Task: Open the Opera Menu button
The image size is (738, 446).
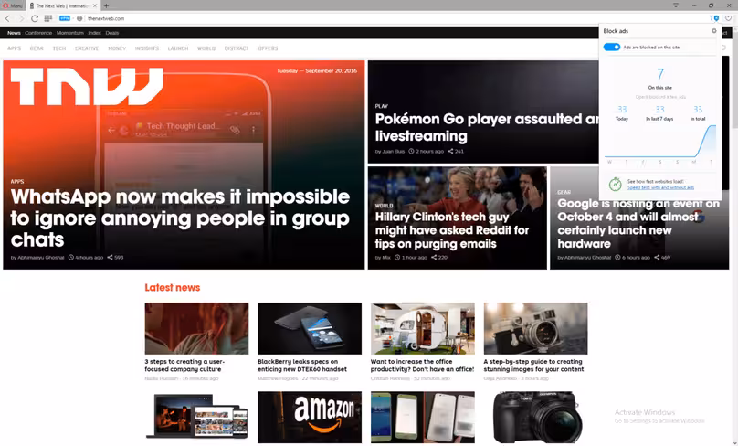Action: coord(12,5)
